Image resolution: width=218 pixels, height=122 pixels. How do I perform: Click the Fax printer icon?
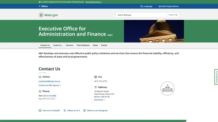[95, 77]
